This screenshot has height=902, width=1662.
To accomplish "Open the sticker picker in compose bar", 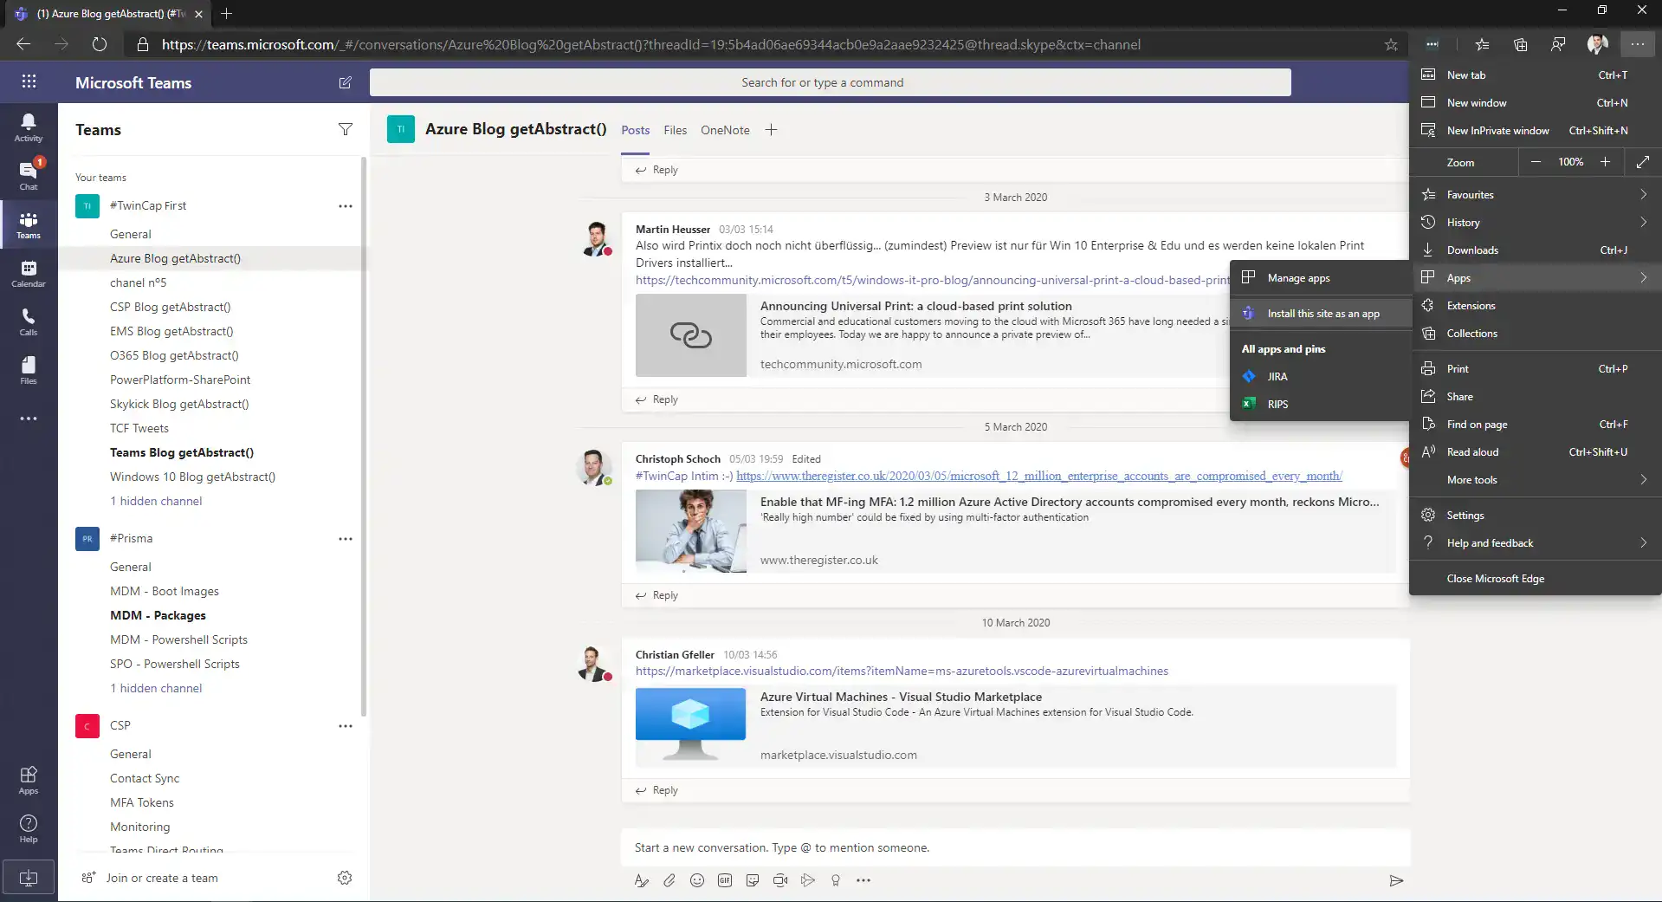I will (753, 880).
